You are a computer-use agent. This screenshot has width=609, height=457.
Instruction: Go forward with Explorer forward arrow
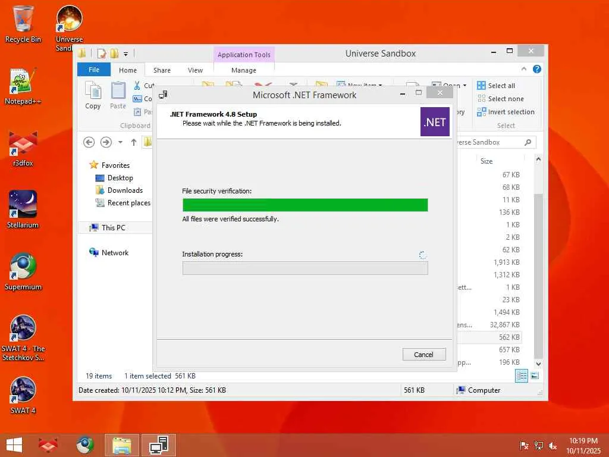coord(106,142)
